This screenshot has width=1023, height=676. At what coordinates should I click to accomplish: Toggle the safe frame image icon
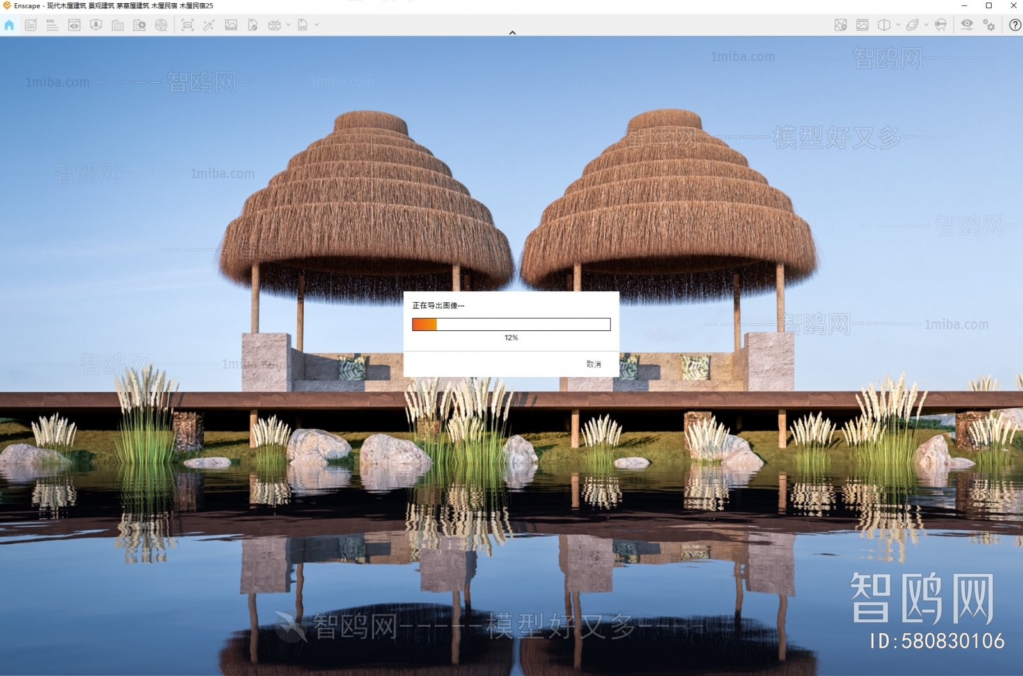click(x=863, y=25)
